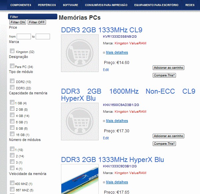Open EQUIPAMENTO PARA ESCRITÓRIO menu
The height and width of the screenshot is (194, 200).
156,5
